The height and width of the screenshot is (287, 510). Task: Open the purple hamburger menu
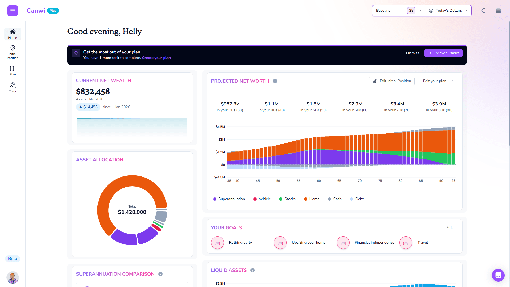(12, 11)
